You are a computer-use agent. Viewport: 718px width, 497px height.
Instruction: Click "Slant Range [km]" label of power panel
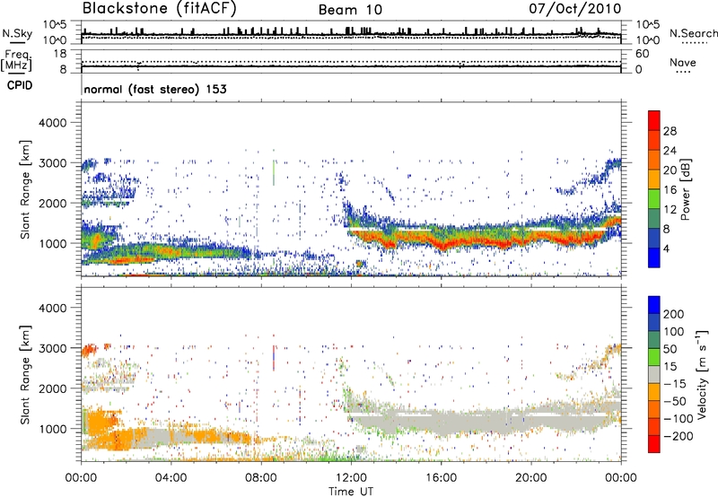pyautogui.click(x=25, y=189)
